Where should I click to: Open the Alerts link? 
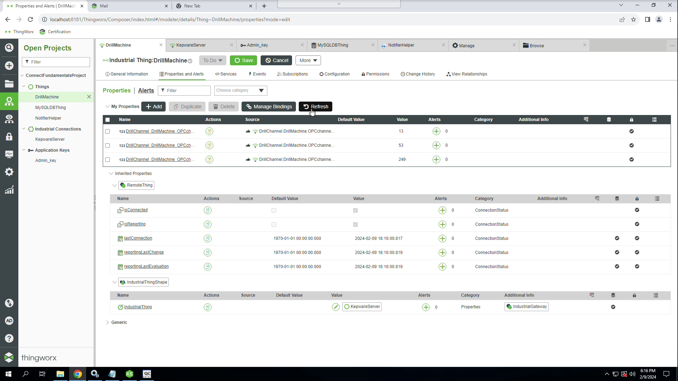pyautogui.click(x=146, y=90)
